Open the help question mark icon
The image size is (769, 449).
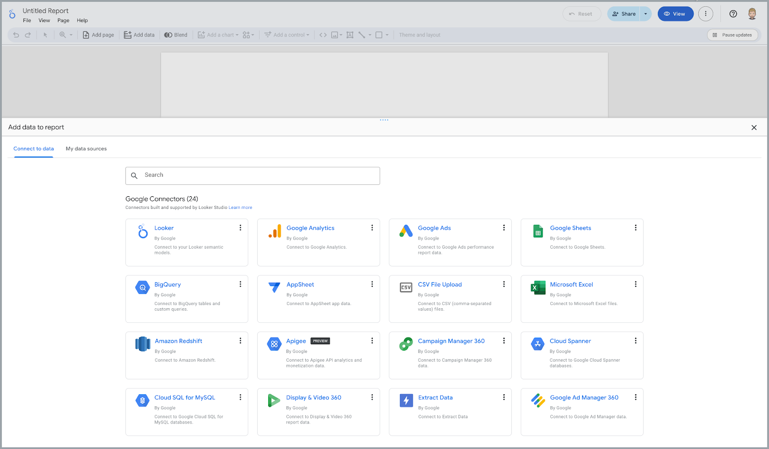[x=733, y=14]
